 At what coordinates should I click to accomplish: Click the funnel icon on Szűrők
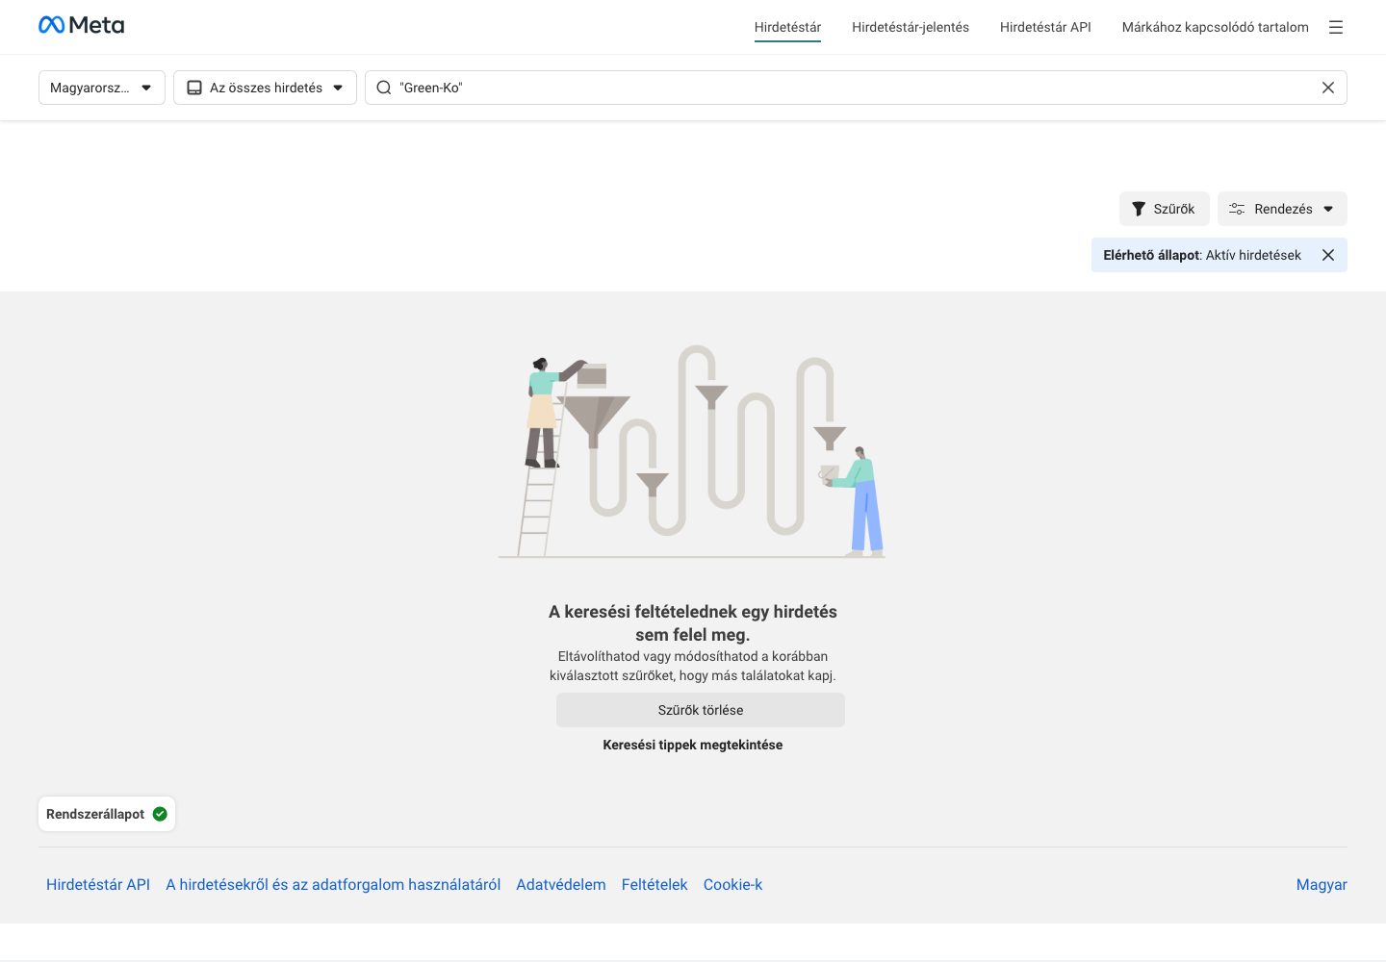1139,209
